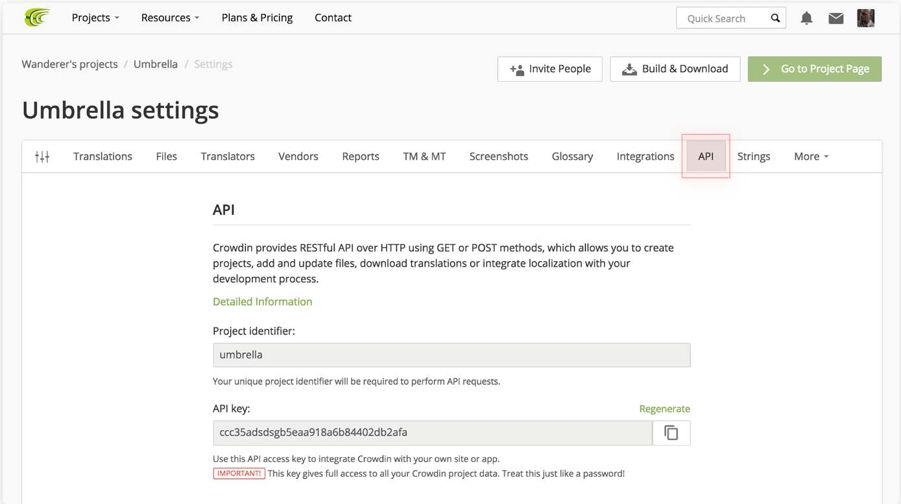Viewport: 901px width, 504px height.
Task: Go to Project Page
Action: (814, 69)
